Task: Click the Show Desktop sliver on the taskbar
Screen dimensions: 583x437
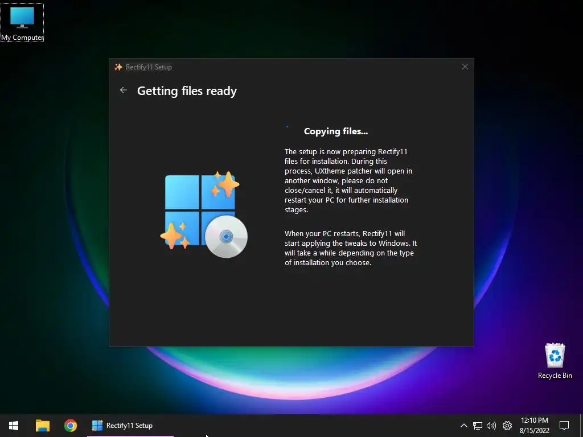Action: (581, 426)
